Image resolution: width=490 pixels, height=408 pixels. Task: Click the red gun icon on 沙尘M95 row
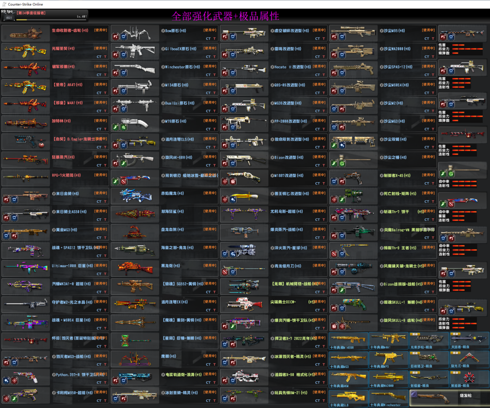[334, 37]
